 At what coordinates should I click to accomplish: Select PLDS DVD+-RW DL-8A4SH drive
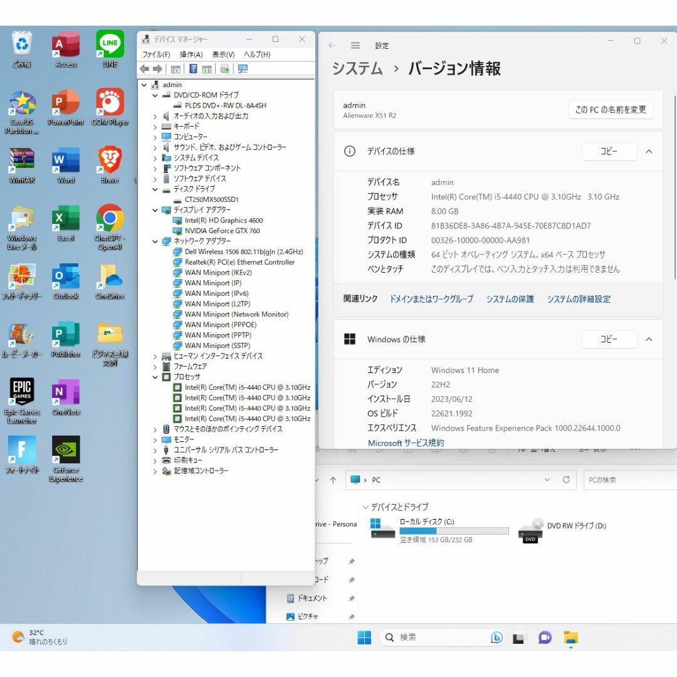point(226,105)
